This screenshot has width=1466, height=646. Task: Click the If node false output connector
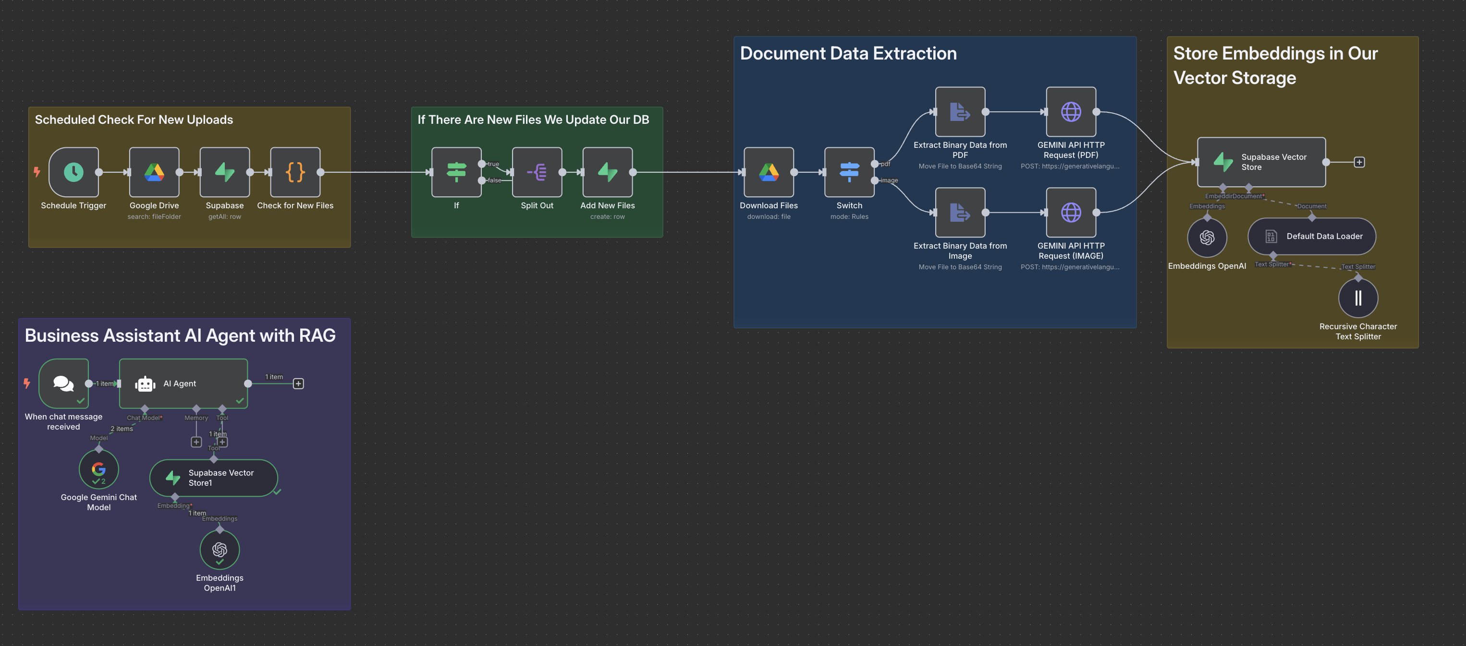tap(482, 180)
